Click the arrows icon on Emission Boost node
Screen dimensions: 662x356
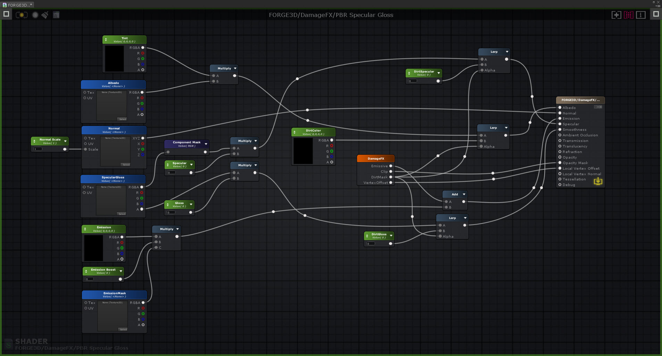click(86, 271)
